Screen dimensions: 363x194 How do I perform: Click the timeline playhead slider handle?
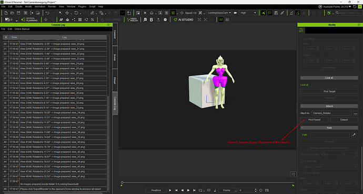point(122,182)
